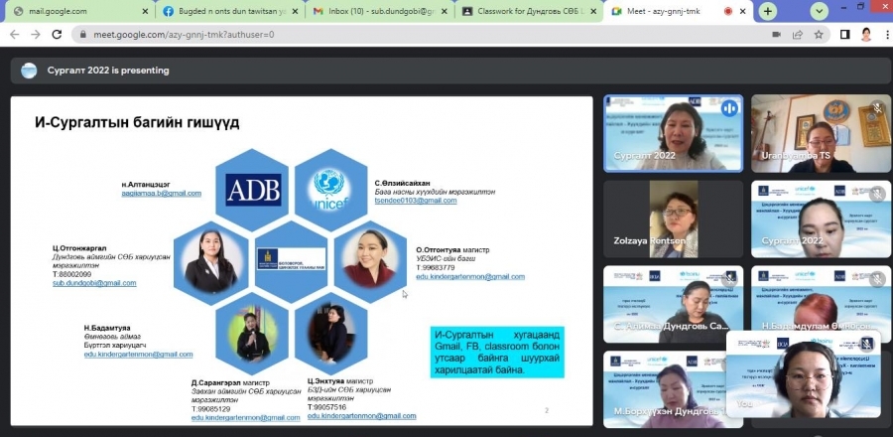Select the С. Алимаа Дундговь video tile
The width and height of the screenshot is (893, 437).
click(x=673, y=304)
